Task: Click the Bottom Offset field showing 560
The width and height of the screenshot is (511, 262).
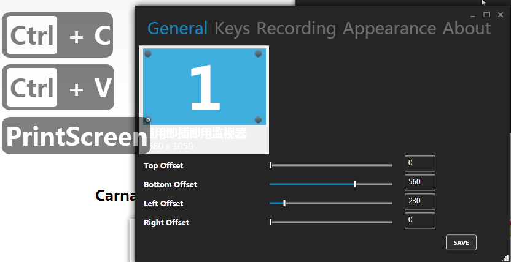Action: click(x=419, y=182)
